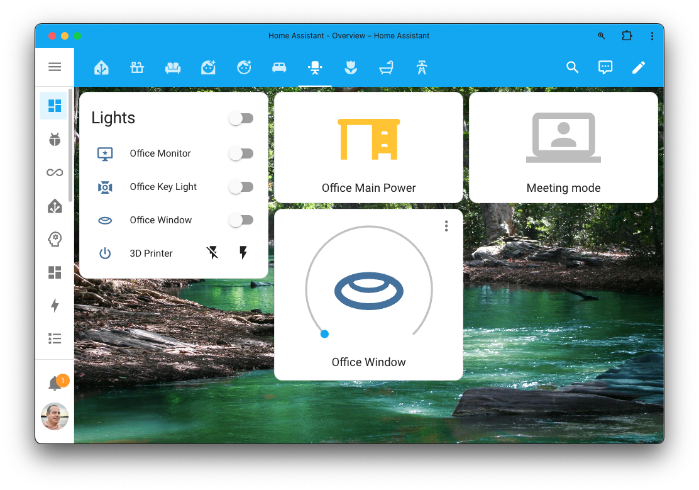The width and height of the screenshot is (699, 490).
Task: Activate Meeting mode
Action: click(563, 147)
